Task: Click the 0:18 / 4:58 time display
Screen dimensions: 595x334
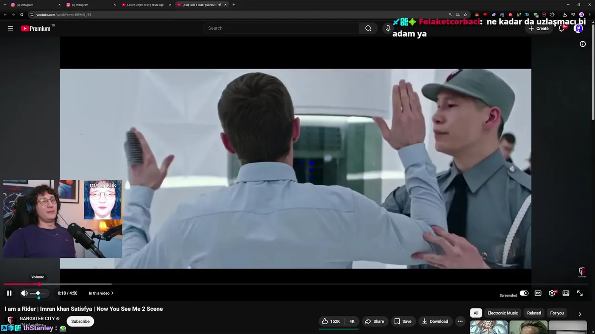Action: [x=67, y=293]
